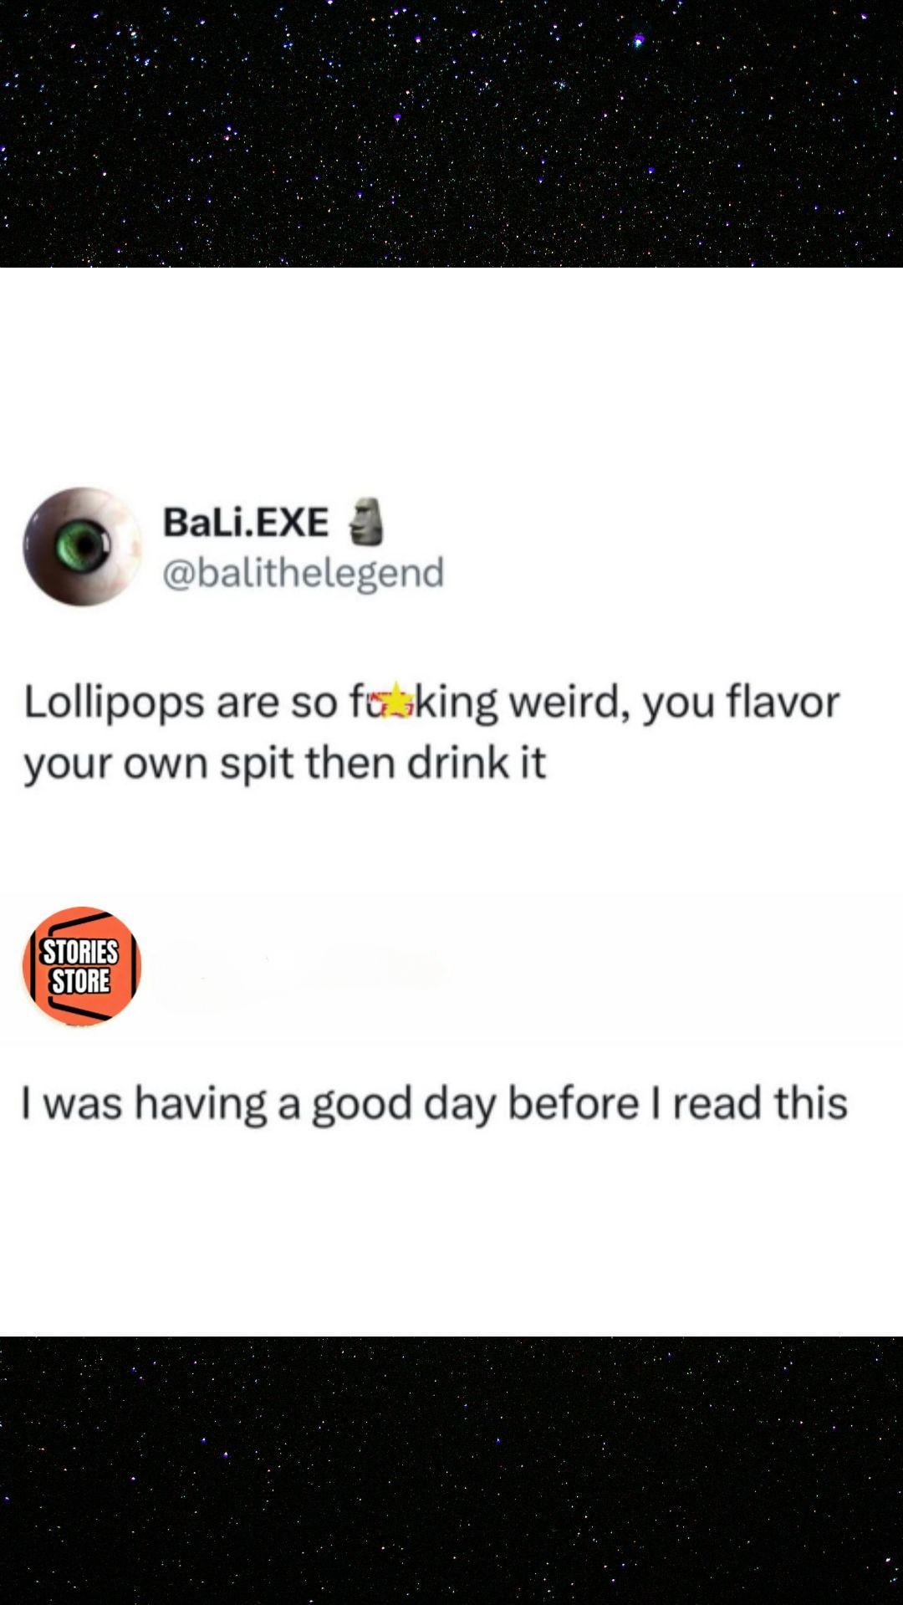The image size is (903, 1605).
Task: Tap the bottom starry night background
Action: coord(451,1470)
